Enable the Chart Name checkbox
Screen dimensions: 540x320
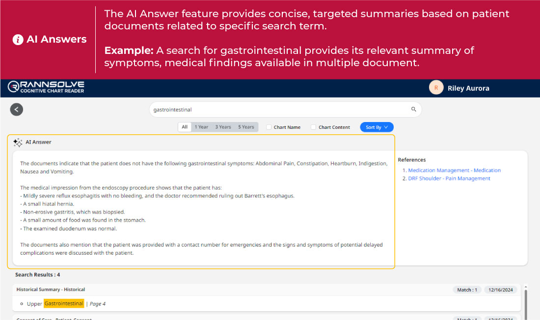click(x=269, y=127)
